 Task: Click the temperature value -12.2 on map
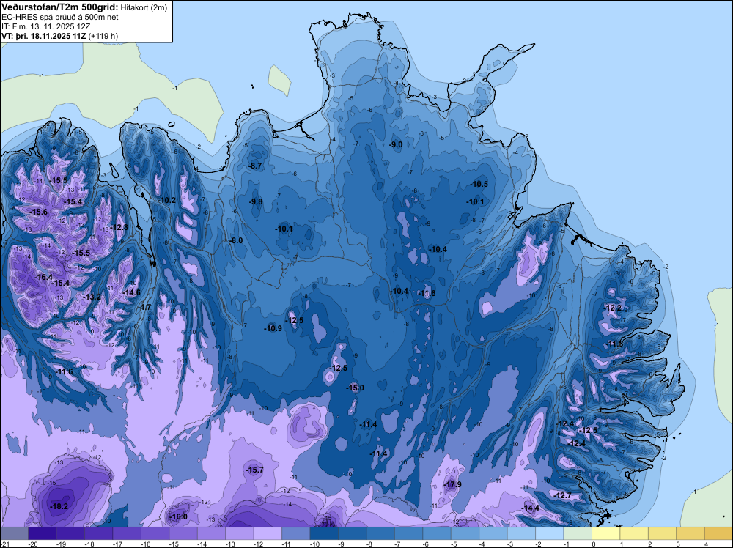(614, 308)
